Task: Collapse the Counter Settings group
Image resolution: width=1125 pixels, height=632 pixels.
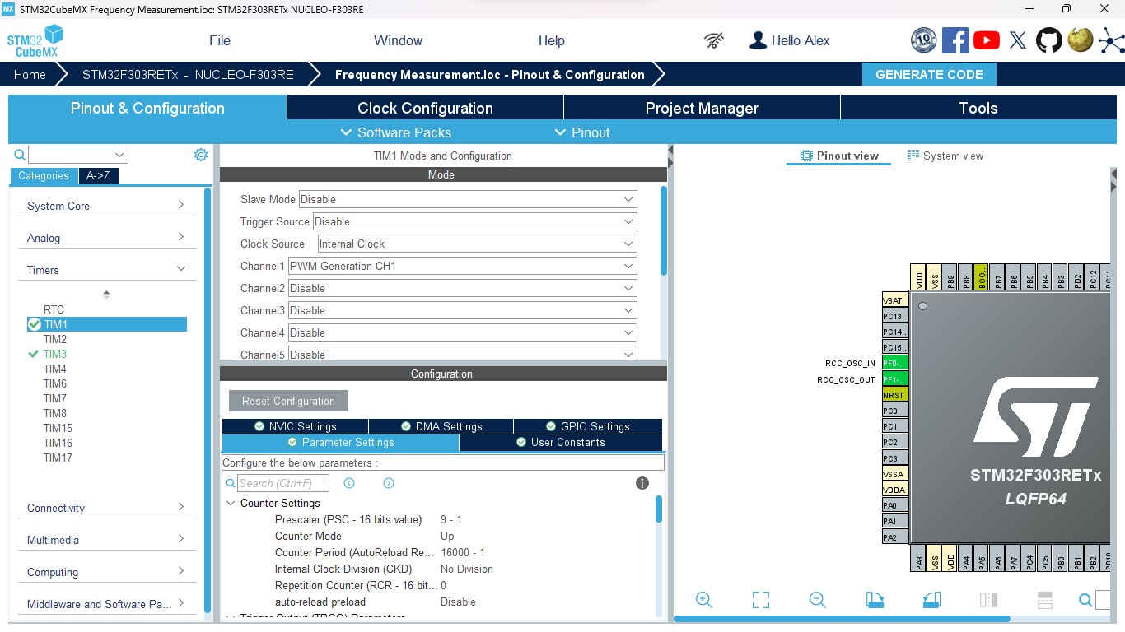Action: pyautogui.click(x=230, y=503)
